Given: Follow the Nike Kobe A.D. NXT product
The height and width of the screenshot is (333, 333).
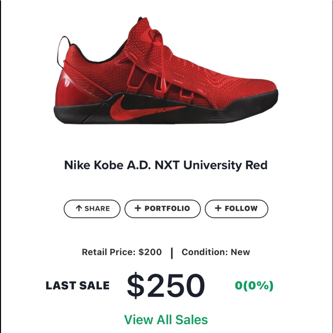Looking at the screenshot, I should (236, 209).
